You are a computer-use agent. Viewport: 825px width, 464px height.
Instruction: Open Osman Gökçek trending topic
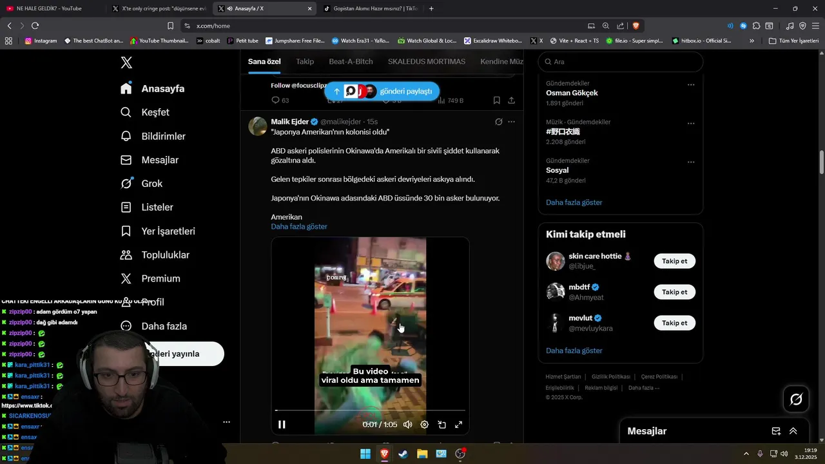(x=572, y=93)
